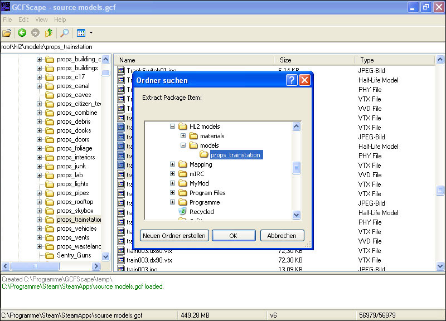This screenshot has height=321, width=446.
Task: Sort file list by Type column
Action: (395, 60)
